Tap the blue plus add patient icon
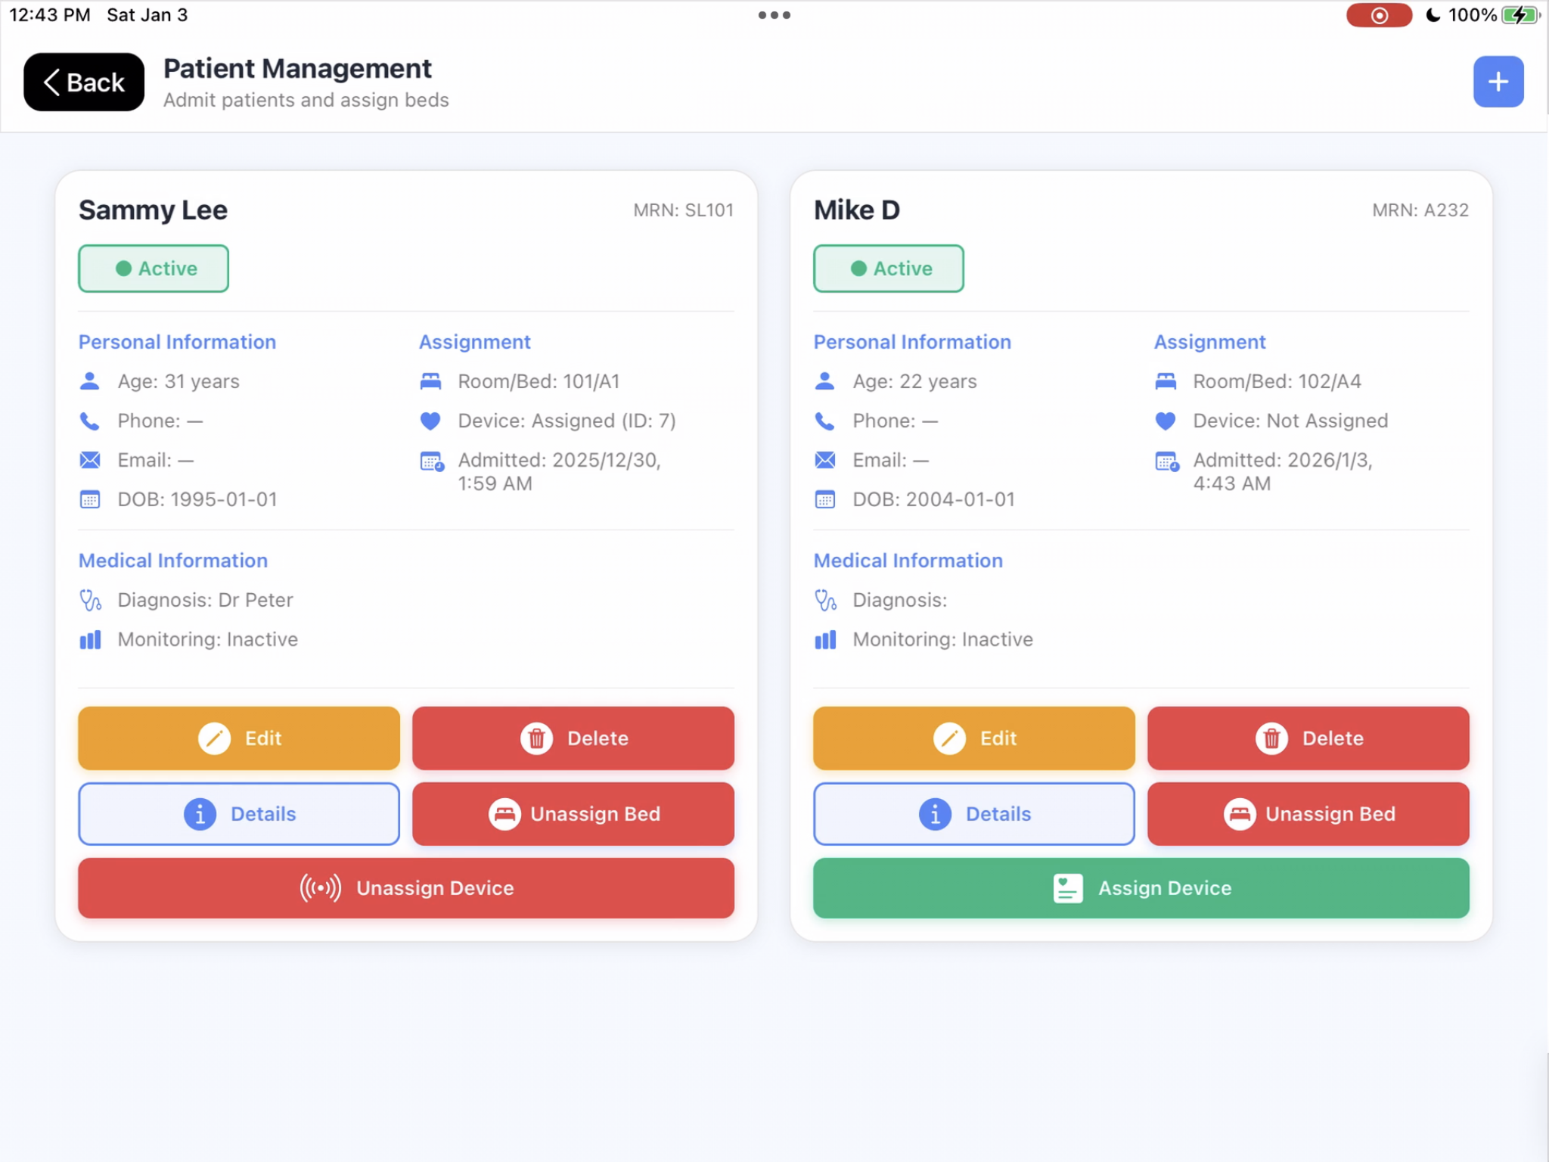Screen dimensions: 1549x1162 1498,82
